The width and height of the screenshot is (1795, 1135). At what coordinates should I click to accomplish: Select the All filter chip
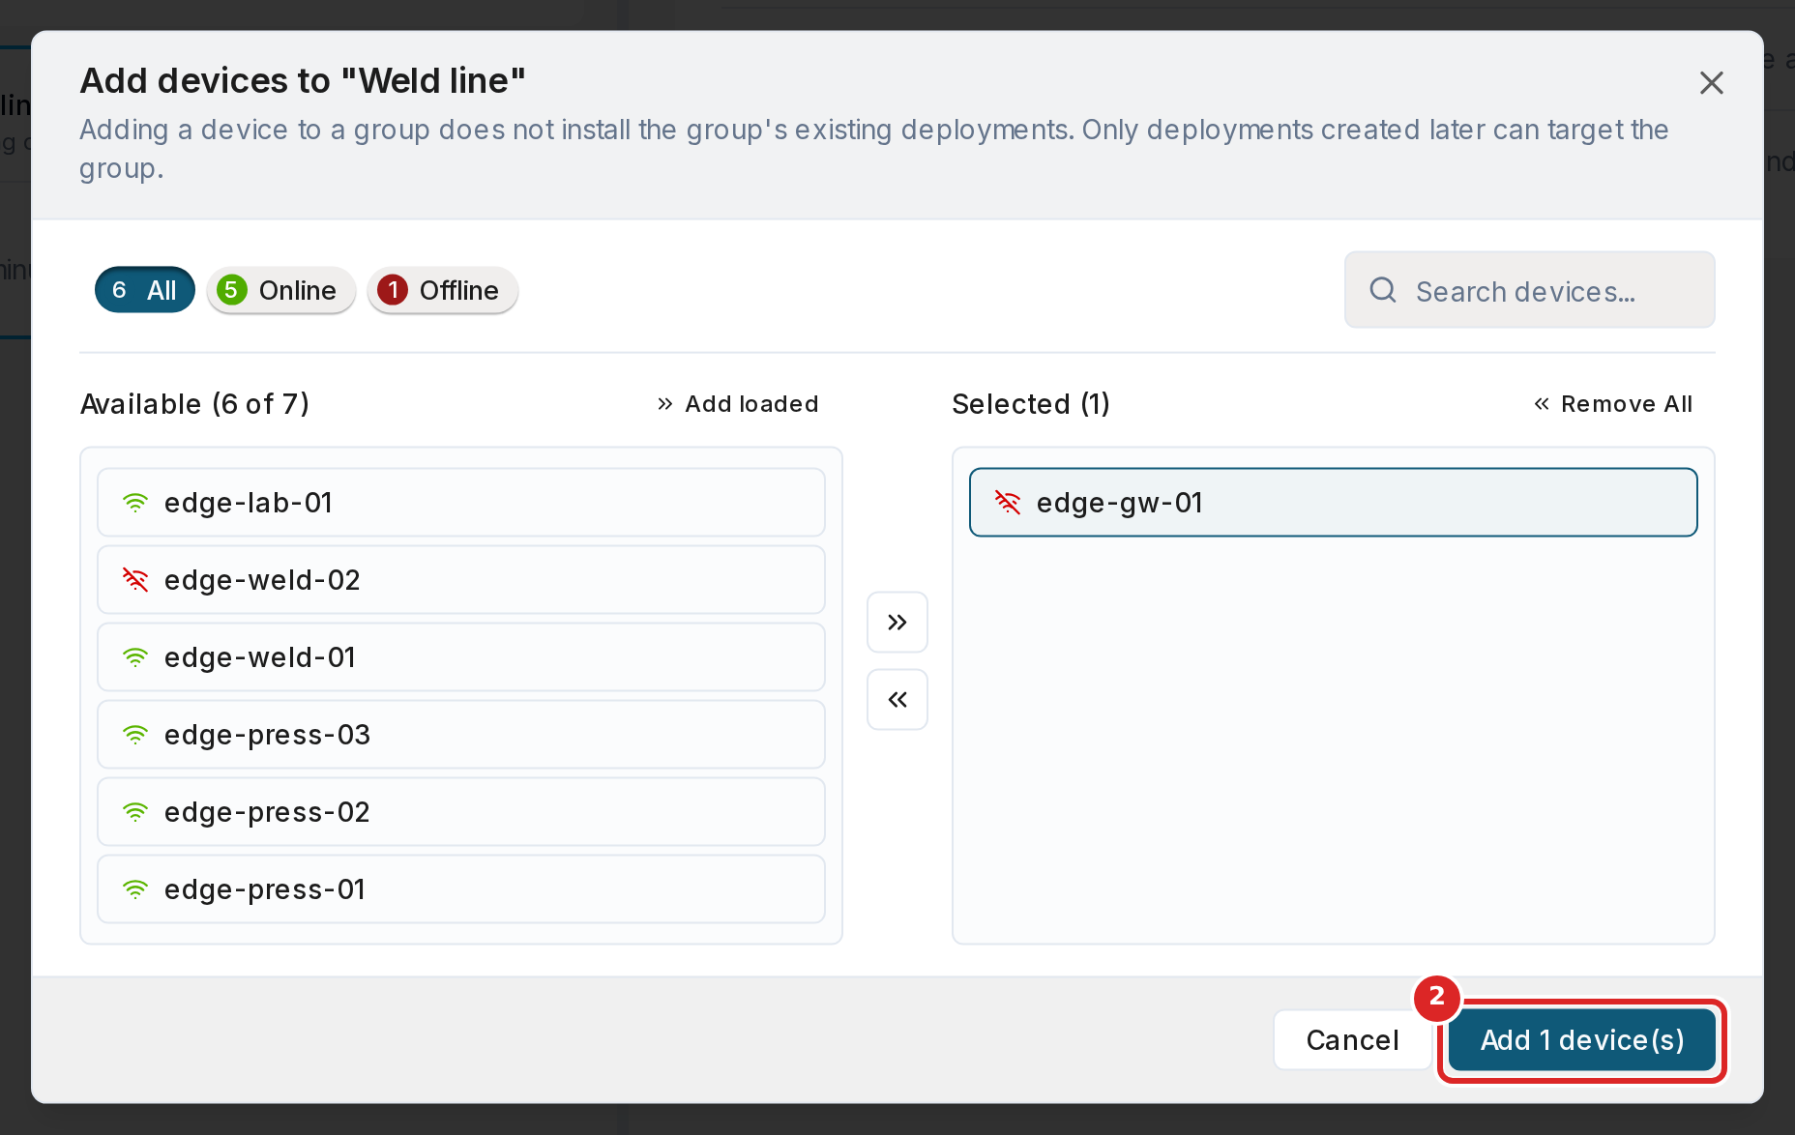tap(145, 290)
